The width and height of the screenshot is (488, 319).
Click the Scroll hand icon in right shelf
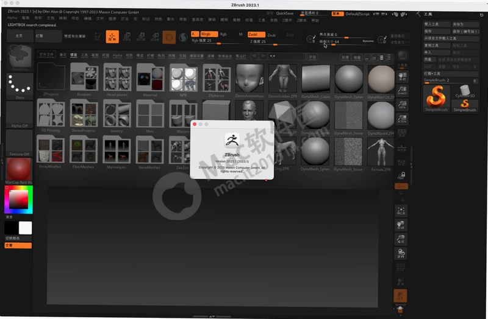402,76
